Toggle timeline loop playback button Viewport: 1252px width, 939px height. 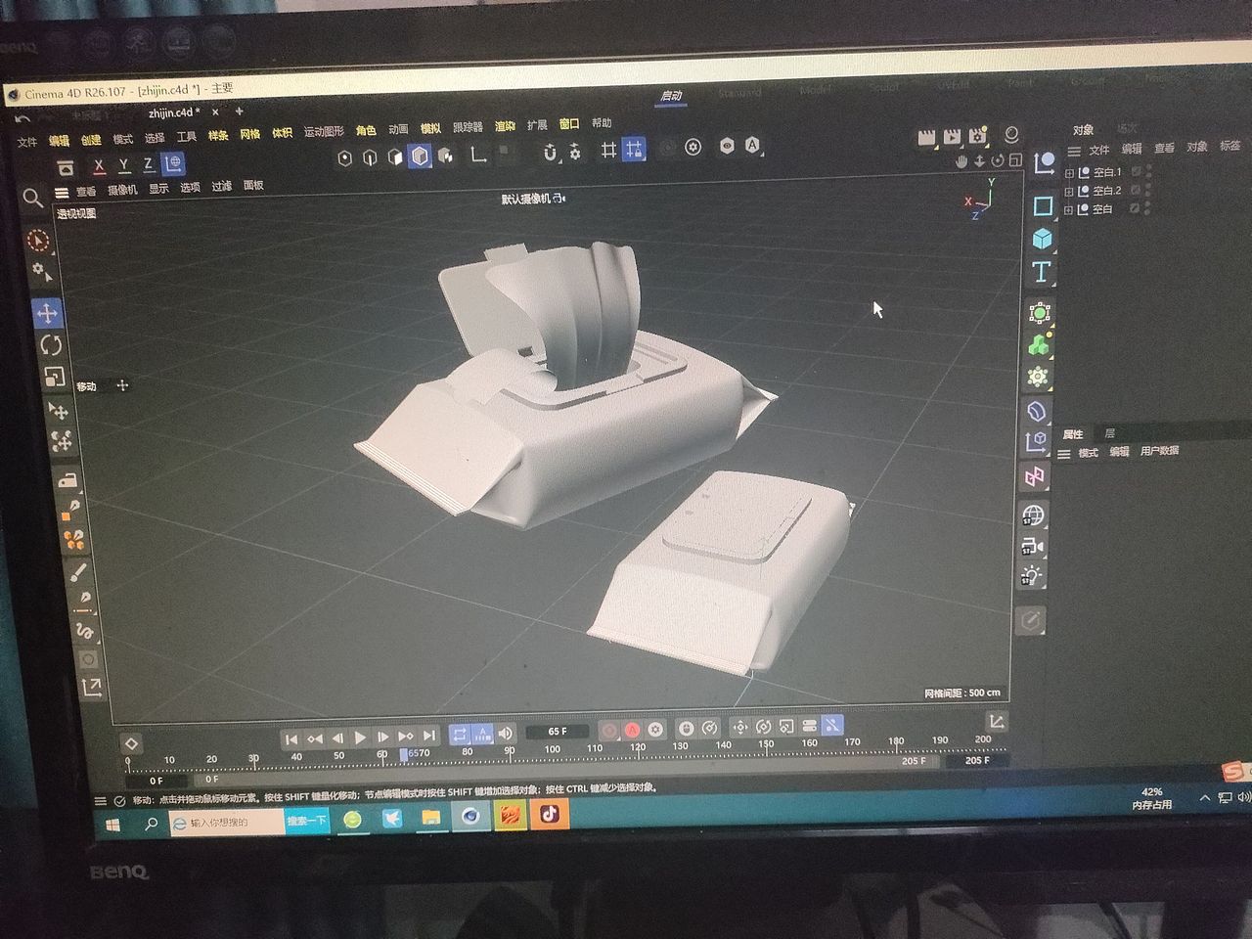pos(460,734)
